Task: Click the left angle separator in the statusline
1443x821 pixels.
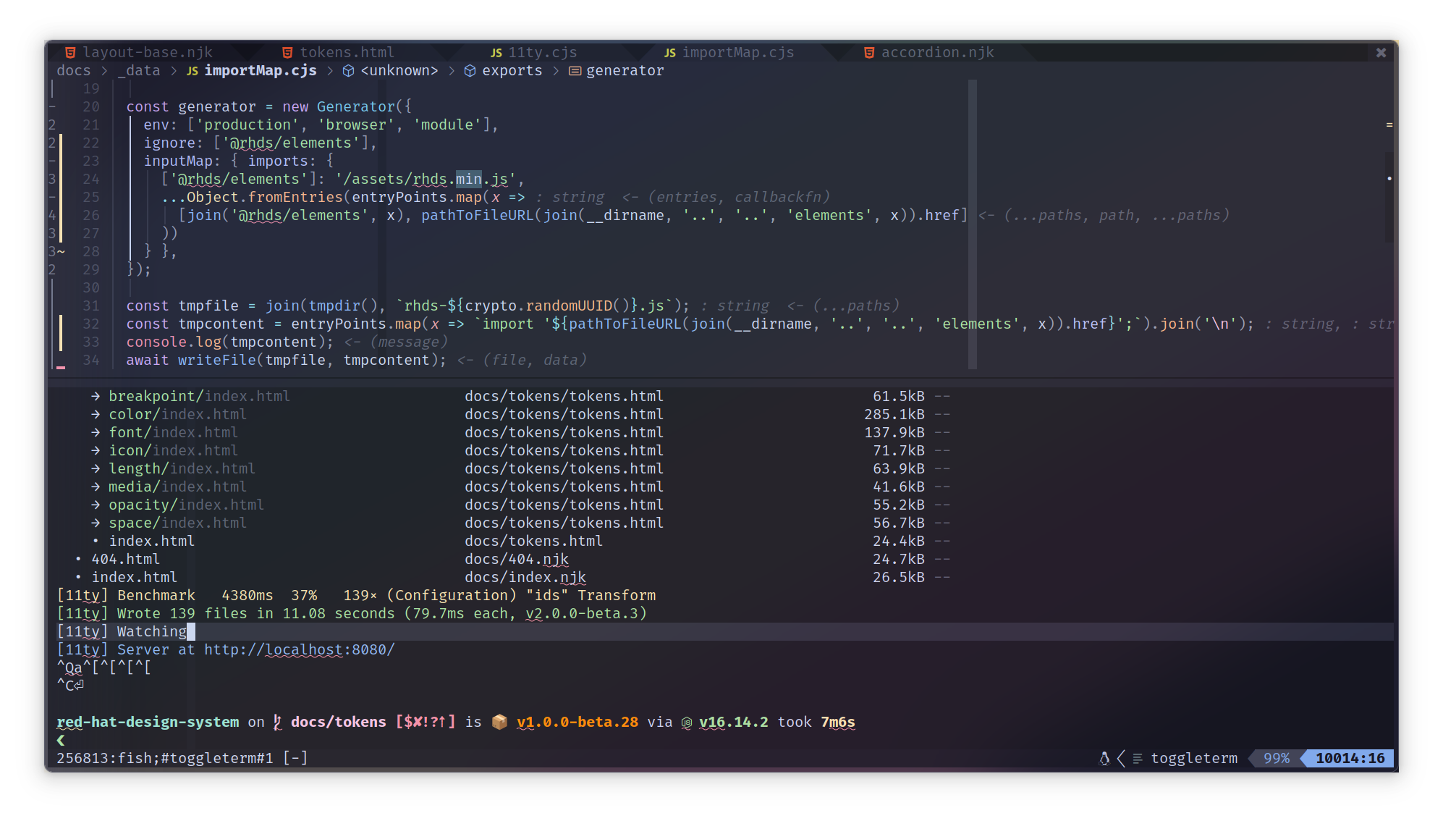Action: [x=1120, y=758]
